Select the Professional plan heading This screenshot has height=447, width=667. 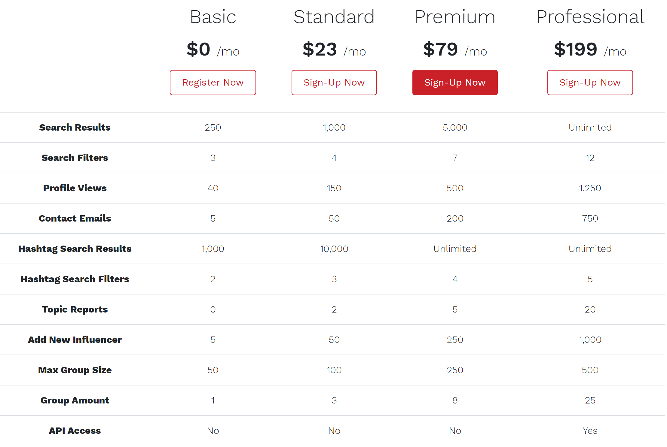pyautogui.click(x=590, y=17)
